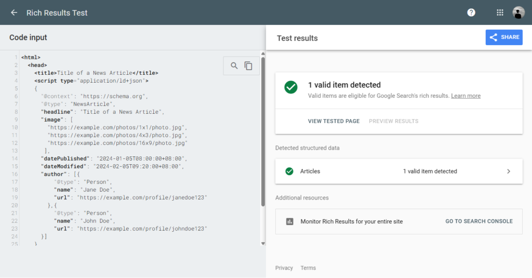Viewport: 532px width, 278px height.
Task: Click the large valid item checkmark
Action: (291, 87)
